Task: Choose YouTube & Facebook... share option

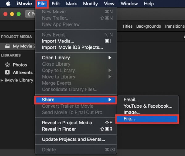Action: click(x=148, y=106)
